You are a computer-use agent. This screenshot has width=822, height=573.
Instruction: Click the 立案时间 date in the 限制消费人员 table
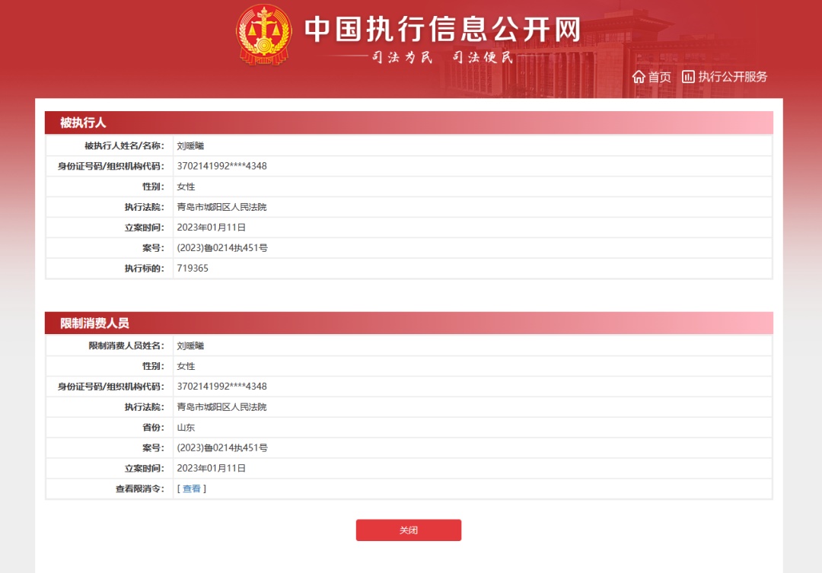[212, 469]
